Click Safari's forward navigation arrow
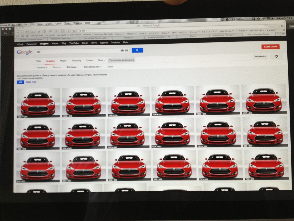This screenshot has height=221, width=294. [21, 32]
